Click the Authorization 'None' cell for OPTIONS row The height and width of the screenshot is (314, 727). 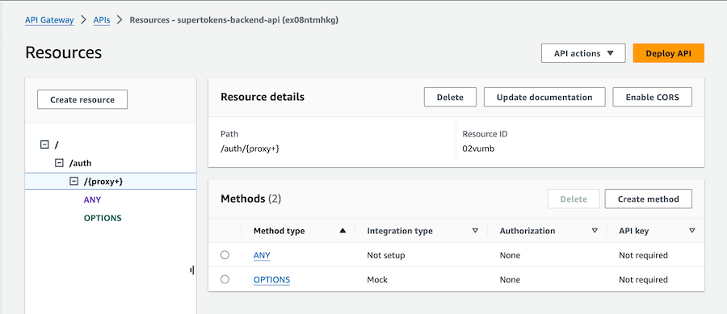tap(510, 280)
